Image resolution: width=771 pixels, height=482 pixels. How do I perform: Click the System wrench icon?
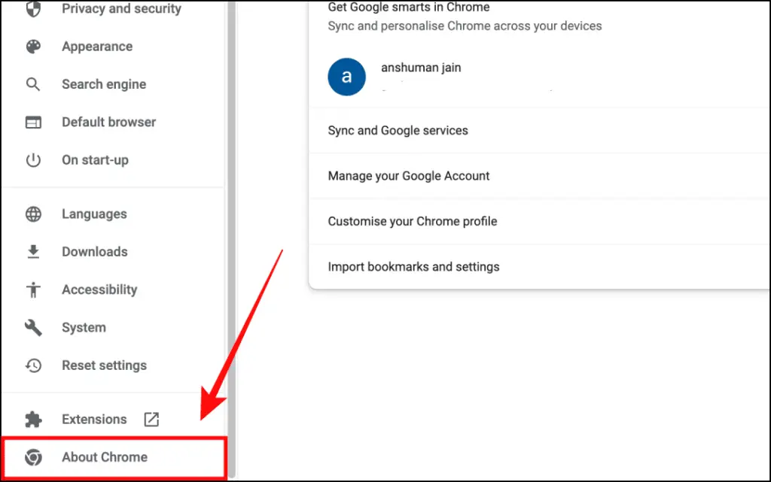(33, 327)
